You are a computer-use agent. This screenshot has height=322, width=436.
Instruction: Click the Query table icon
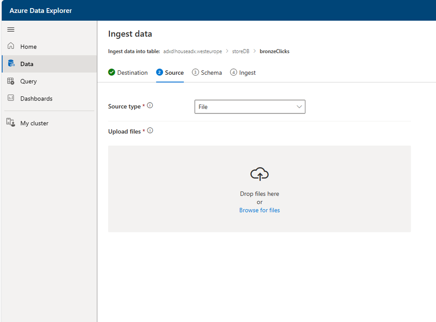pos(11,81)
